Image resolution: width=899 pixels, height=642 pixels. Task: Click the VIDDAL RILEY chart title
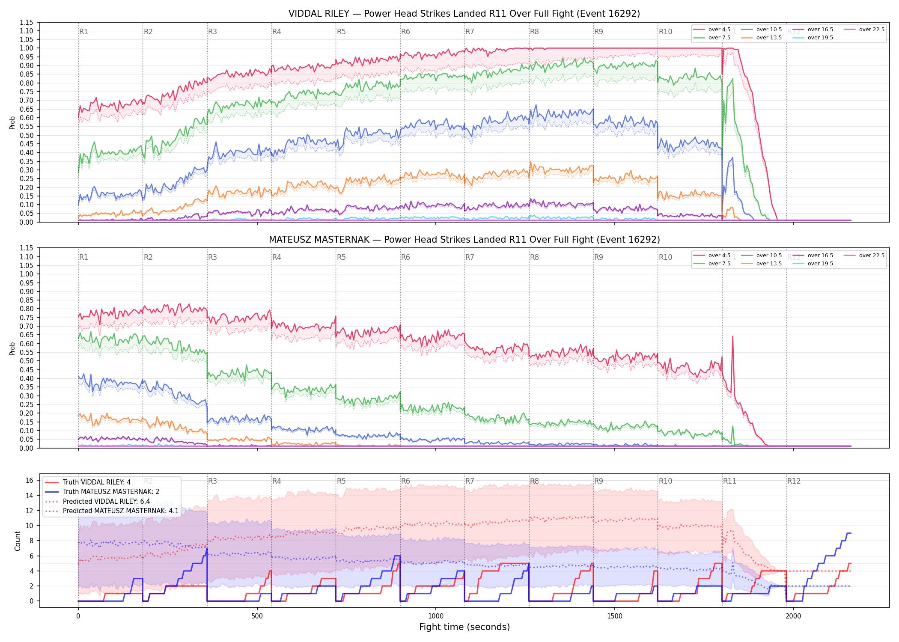click(x=464, y=14)
